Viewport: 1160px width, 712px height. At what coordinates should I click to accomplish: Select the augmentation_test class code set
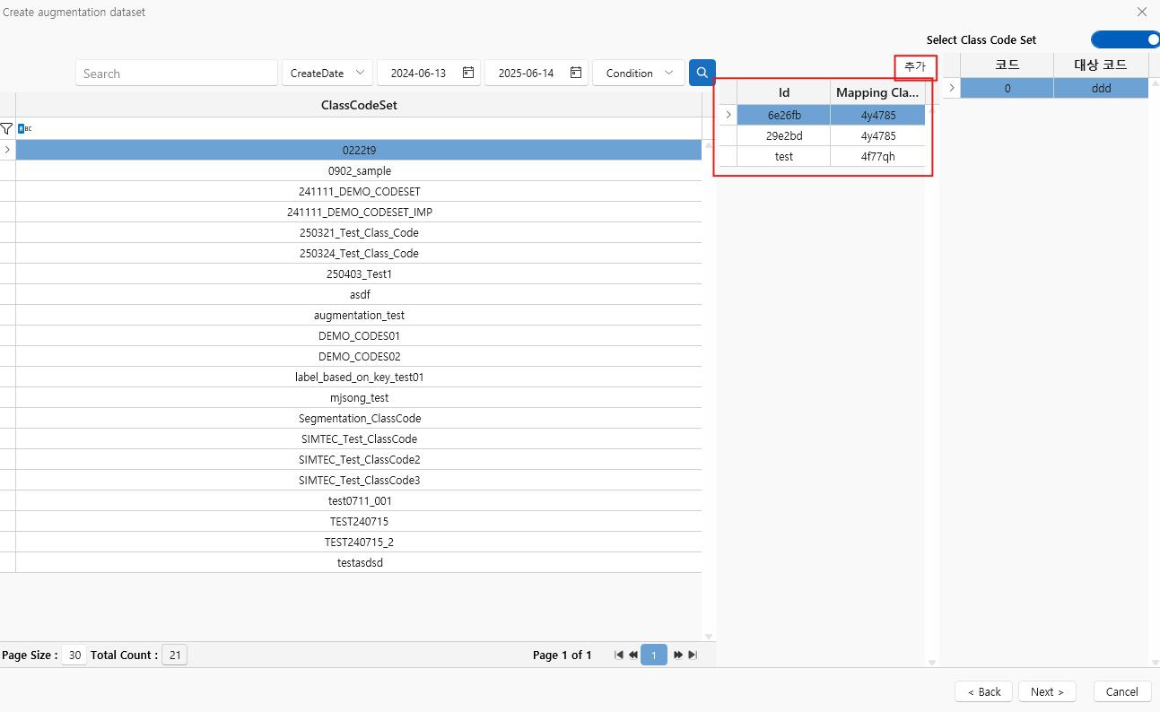click(x=359, y=316)
